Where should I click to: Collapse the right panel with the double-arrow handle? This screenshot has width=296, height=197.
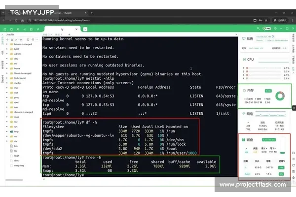[294, 108]
